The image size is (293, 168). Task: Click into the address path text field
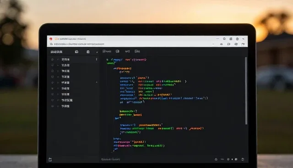click(x=79, y=44)
